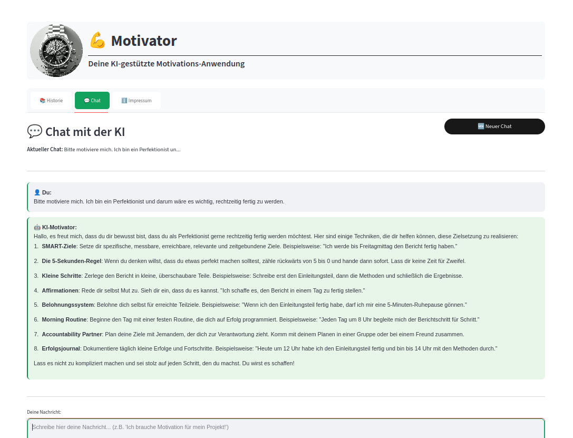Click the watch logo image
Image resolution: width=573 pixels, height=438 pixels.
pyautogui.click(x=56, y=51)
